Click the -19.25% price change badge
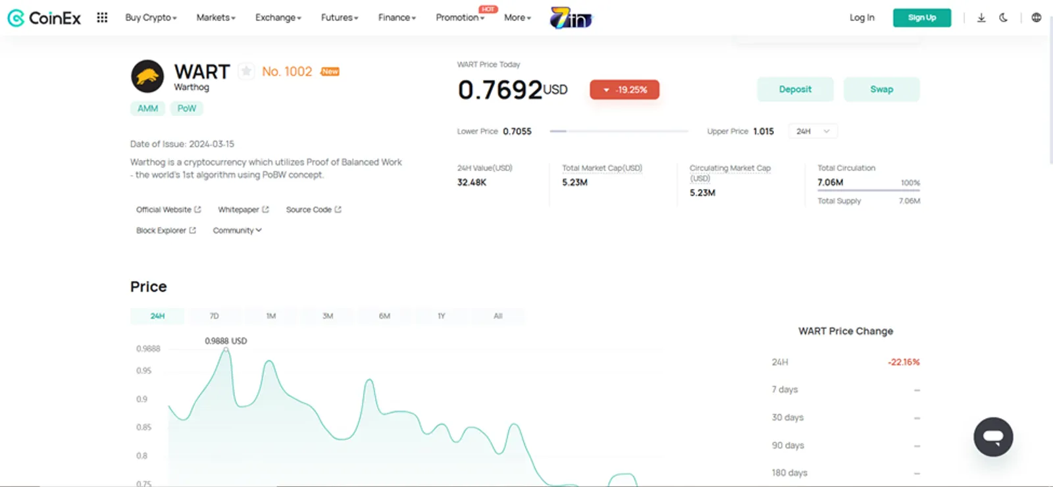Image resolution: width=1053 pixels, height=487 pixels. [625, 90]
